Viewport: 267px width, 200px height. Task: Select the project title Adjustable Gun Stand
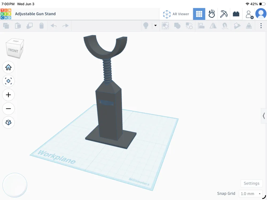tap(35, 14)
